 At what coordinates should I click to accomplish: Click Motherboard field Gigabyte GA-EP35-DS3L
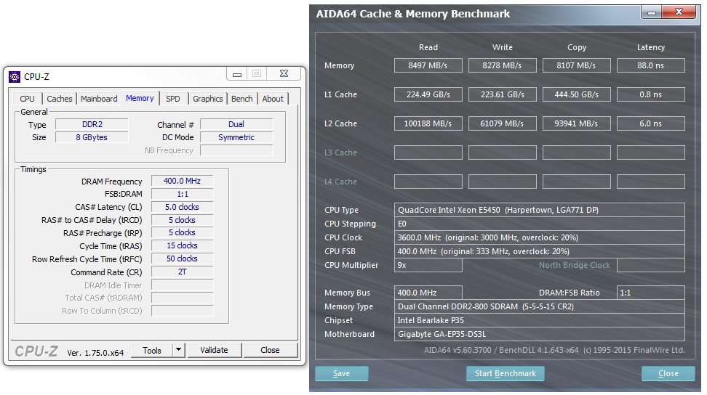(539, 334)
